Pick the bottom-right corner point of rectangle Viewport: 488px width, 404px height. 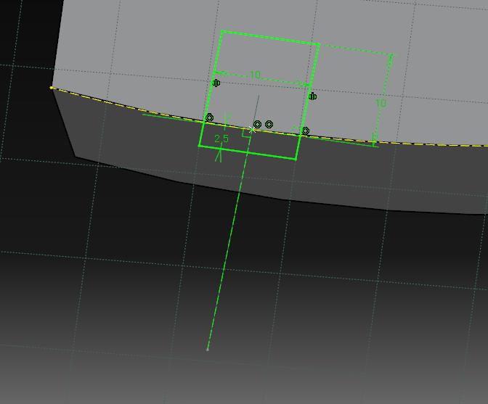(296, 159)
